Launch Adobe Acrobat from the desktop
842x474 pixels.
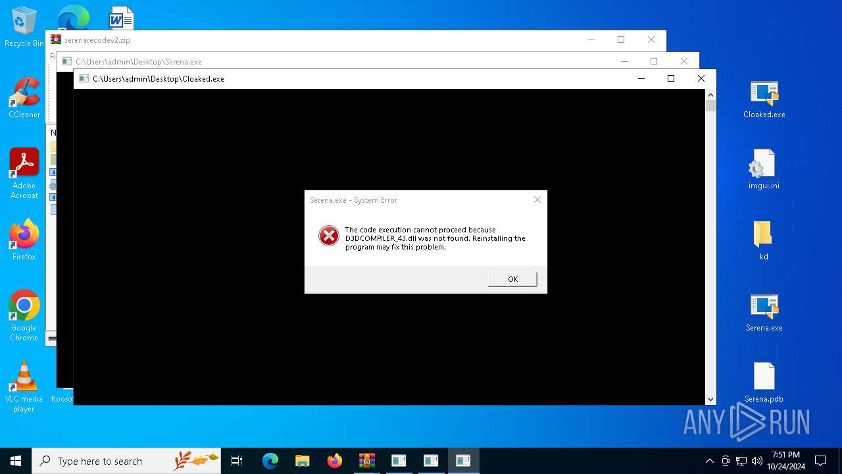pyautogui.click(x=24, y=174)
